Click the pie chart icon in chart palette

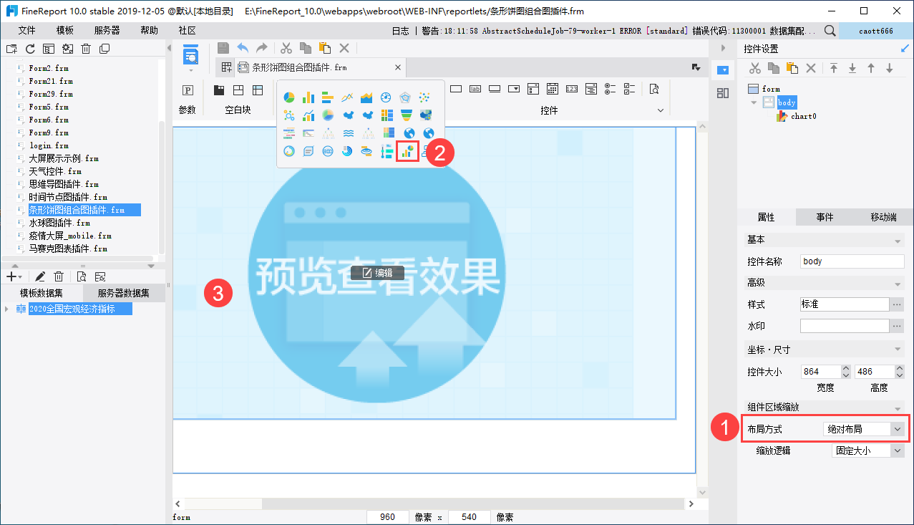click(x=289, y=97)
